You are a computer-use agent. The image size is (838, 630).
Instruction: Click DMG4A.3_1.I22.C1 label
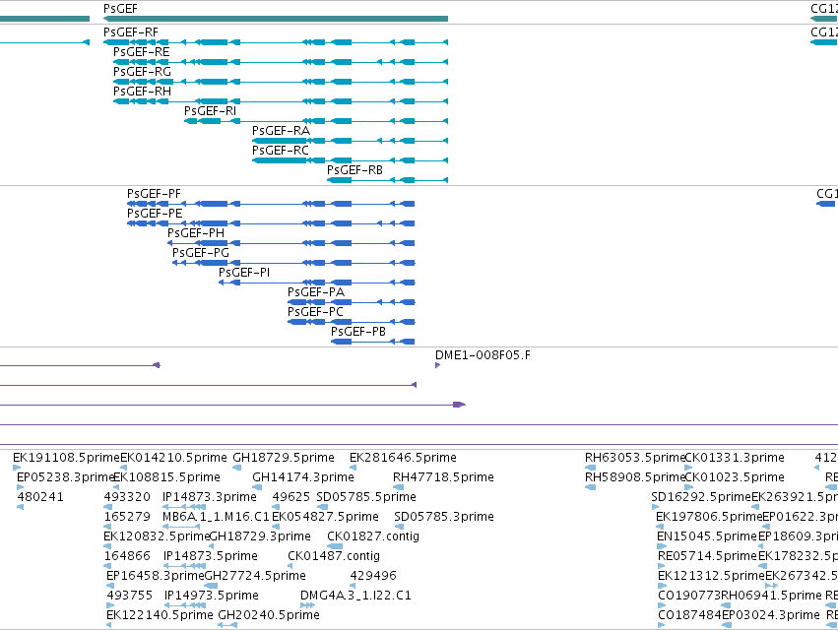(355, 596)
